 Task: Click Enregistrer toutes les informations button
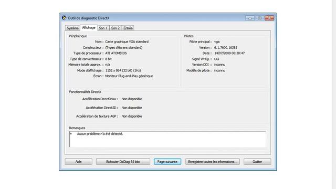[213, 162]
